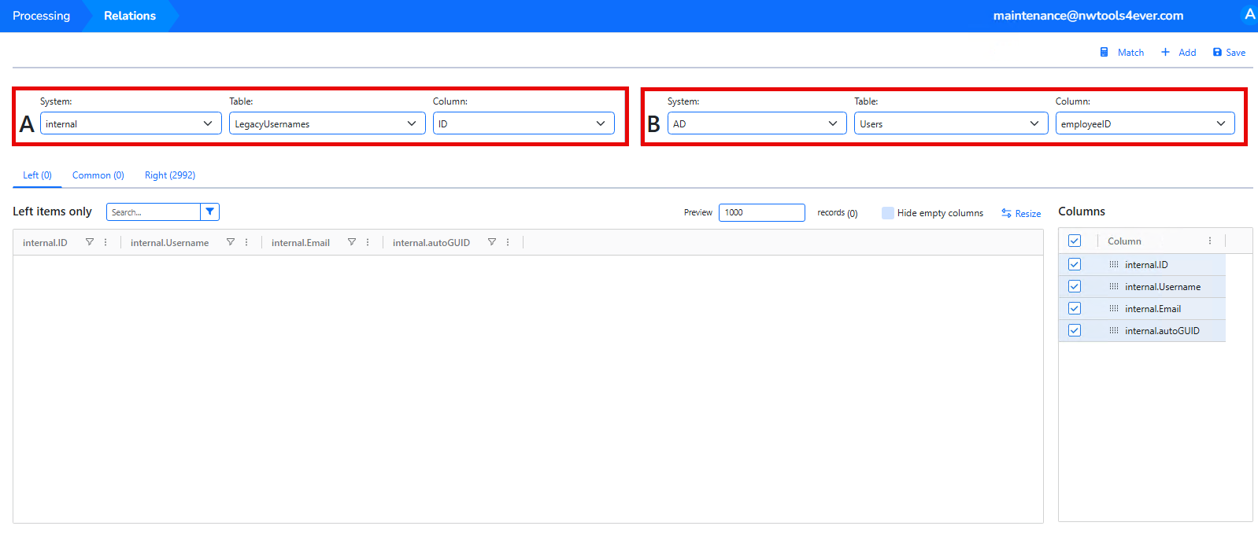Screen dimensions: 1258x537
Task: Click the Match button label
Action: click(1130, 53)
